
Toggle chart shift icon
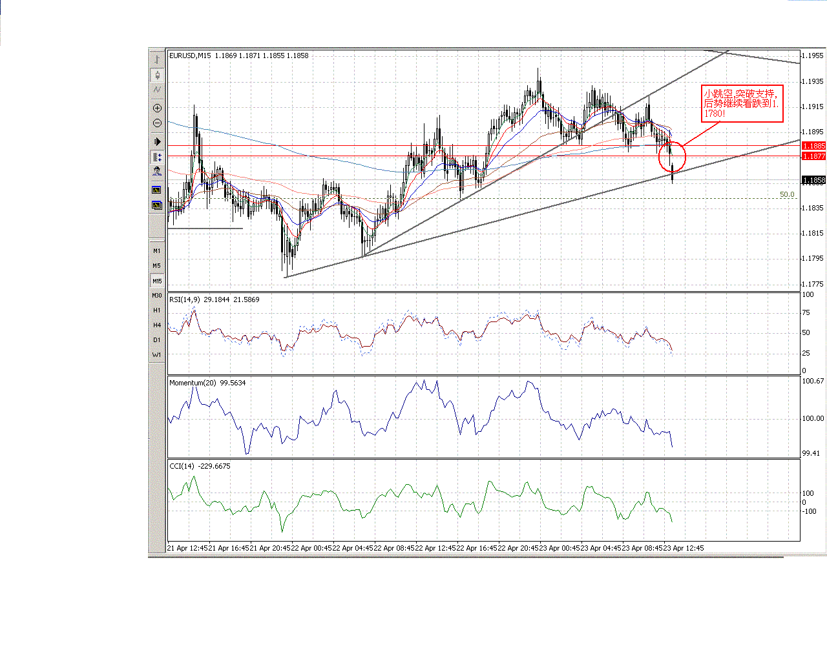157,157
